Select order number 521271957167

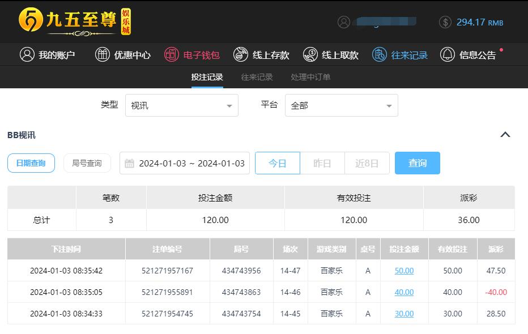coord(167,271)
